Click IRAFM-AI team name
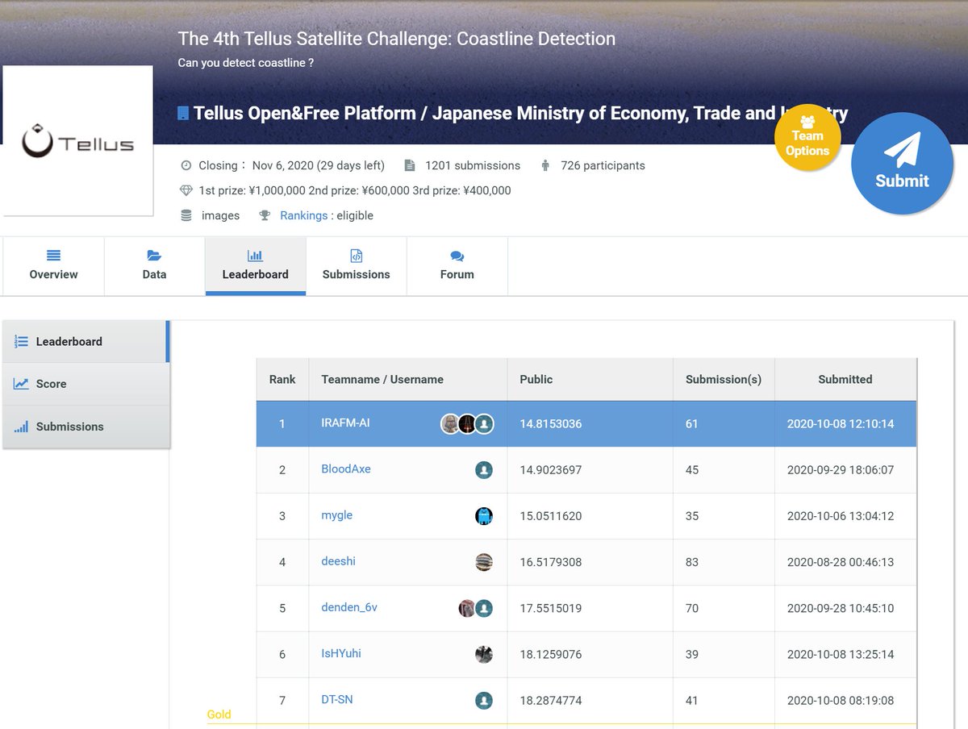This screenshot has width=968, height=729. [347, 423]
